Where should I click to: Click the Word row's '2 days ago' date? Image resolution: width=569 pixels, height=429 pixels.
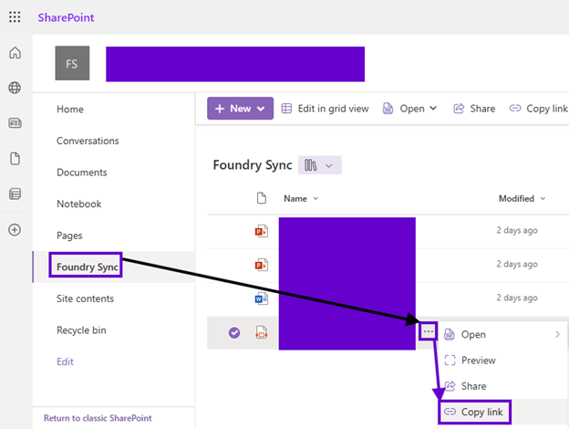(517, 298)
